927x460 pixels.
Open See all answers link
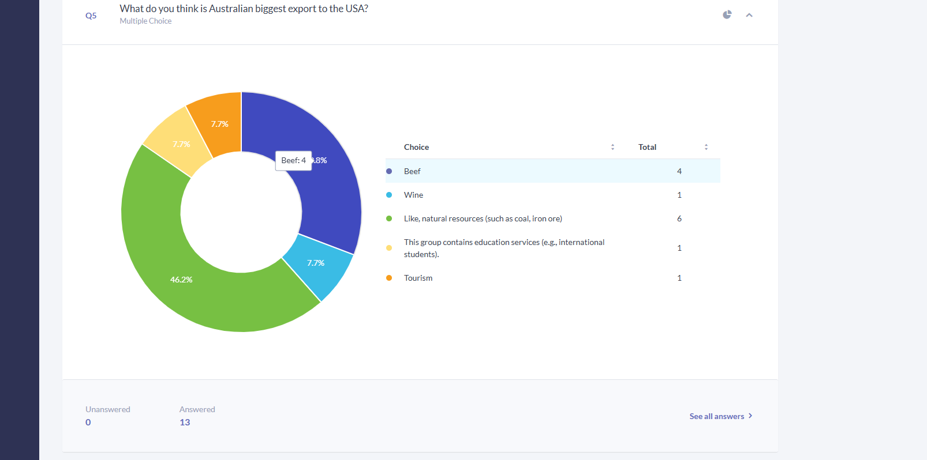coord(716,416)
